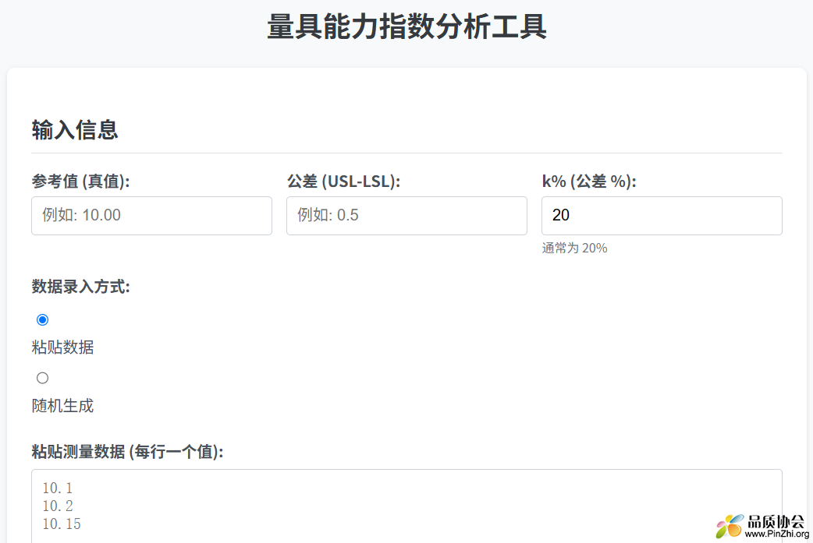The height and width of the screenshot is (543, 813).
Task: Click the 公差 (USL-LSL) field label
Action: (x=343, y=182)
